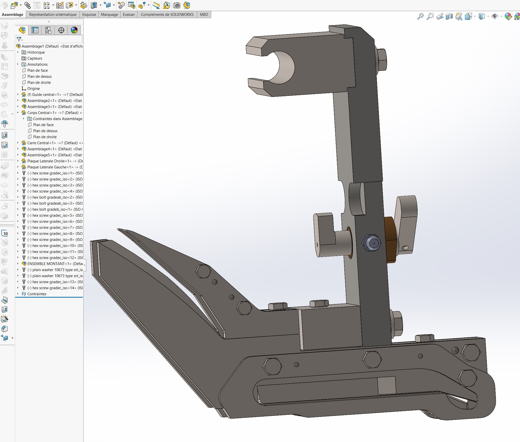The height and width of the screenshot is (442, 520).
Task: Click Edit Appearance color ball icon
Action: pos(508,17)
